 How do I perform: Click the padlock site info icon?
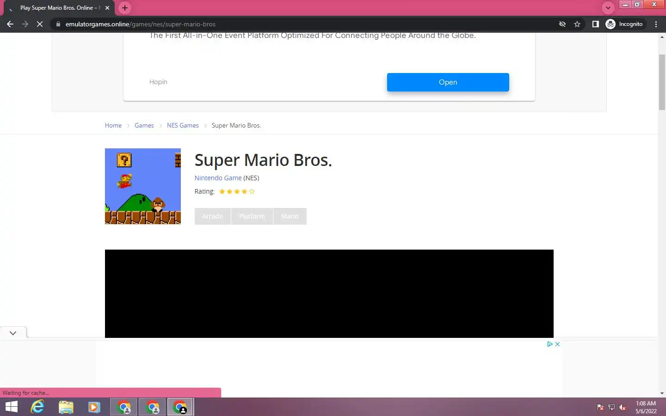(x=58, y=24)
